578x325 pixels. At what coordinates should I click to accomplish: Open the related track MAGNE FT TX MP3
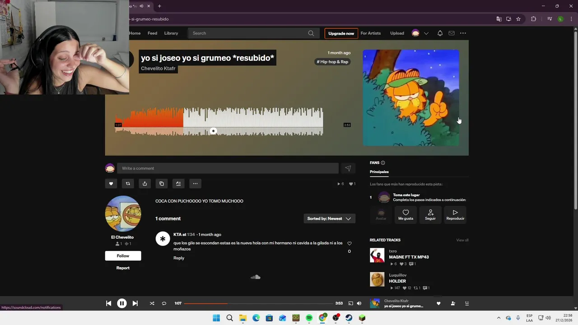point(409,257)
